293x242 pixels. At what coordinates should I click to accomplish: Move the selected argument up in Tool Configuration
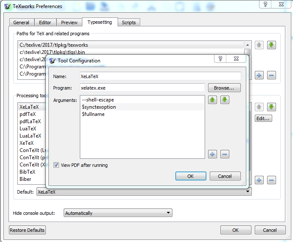212,100
